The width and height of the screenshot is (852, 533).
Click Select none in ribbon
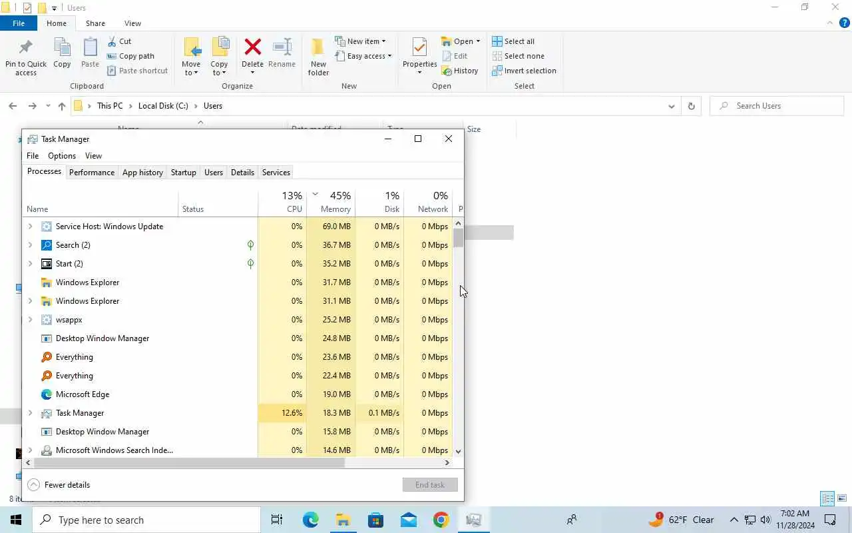pos(518,56)
